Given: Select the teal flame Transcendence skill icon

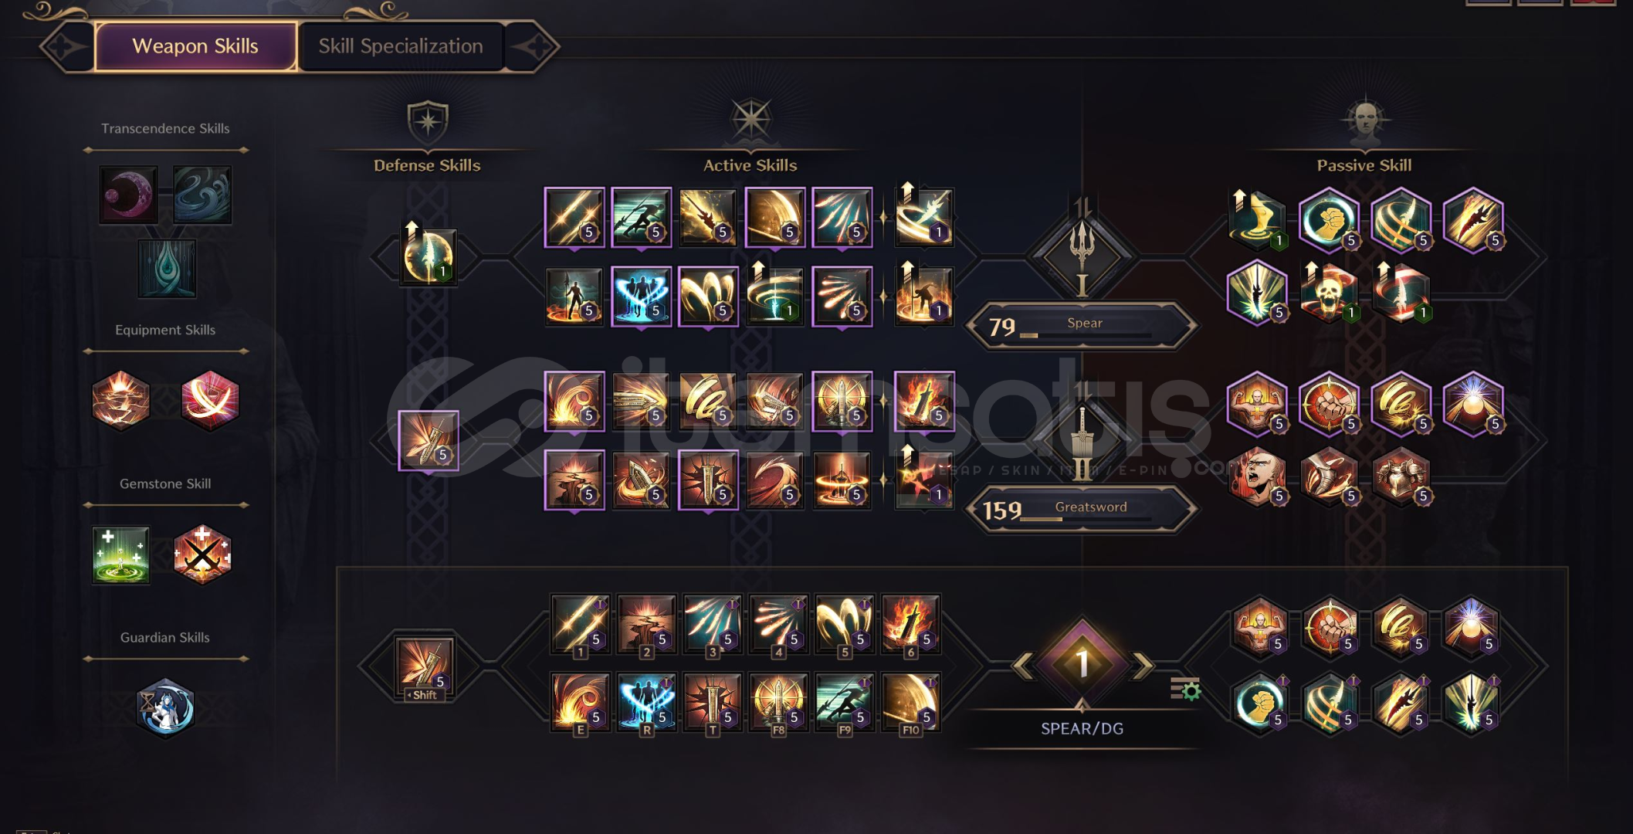Looking at the screenshot, I should (167, 268).
